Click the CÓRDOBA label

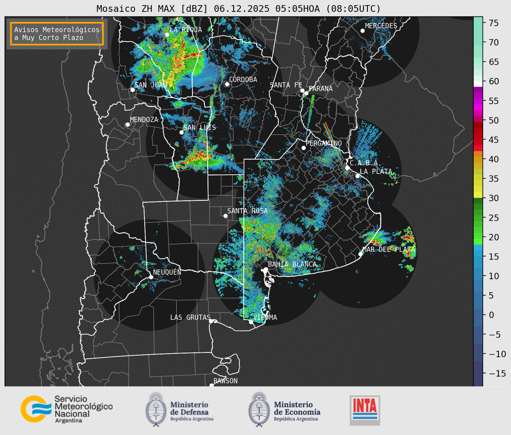(243, 79)
